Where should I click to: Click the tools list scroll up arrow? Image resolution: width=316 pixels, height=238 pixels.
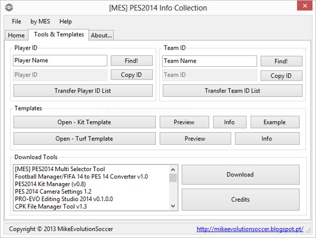[x=173, y=170]
